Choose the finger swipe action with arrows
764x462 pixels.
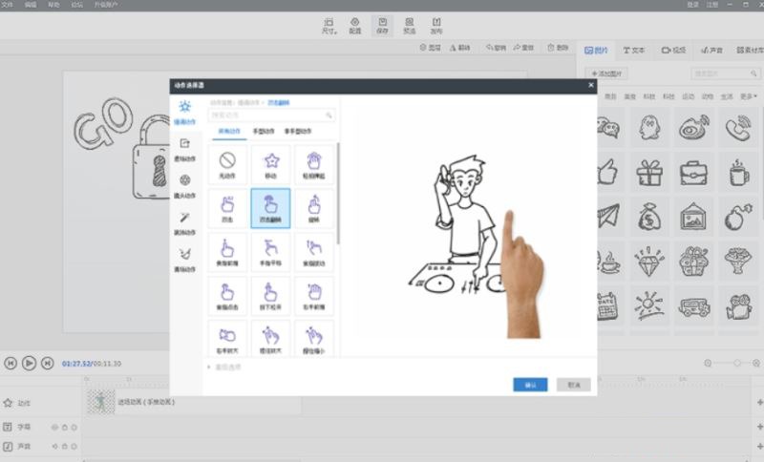pos(314,252)
